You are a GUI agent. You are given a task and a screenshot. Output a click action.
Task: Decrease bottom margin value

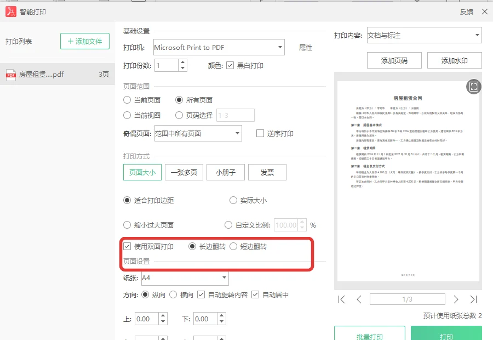222,321
